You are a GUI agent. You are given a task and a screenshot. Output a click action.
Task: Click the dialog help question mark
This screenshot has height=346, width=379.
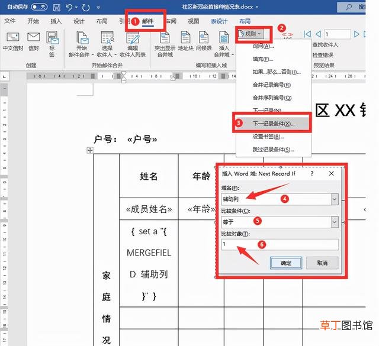tap(312, 173)
